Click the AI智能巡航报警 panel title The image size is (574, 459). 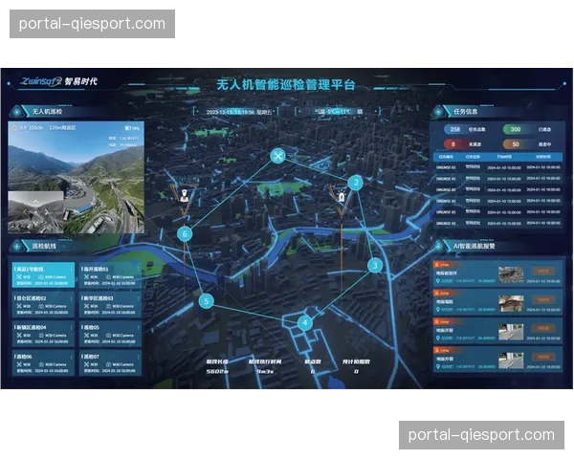pyautogui.click(x=475, y=246)
